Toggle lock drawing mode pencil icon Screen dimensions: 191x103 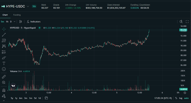[x=4, y=96]
